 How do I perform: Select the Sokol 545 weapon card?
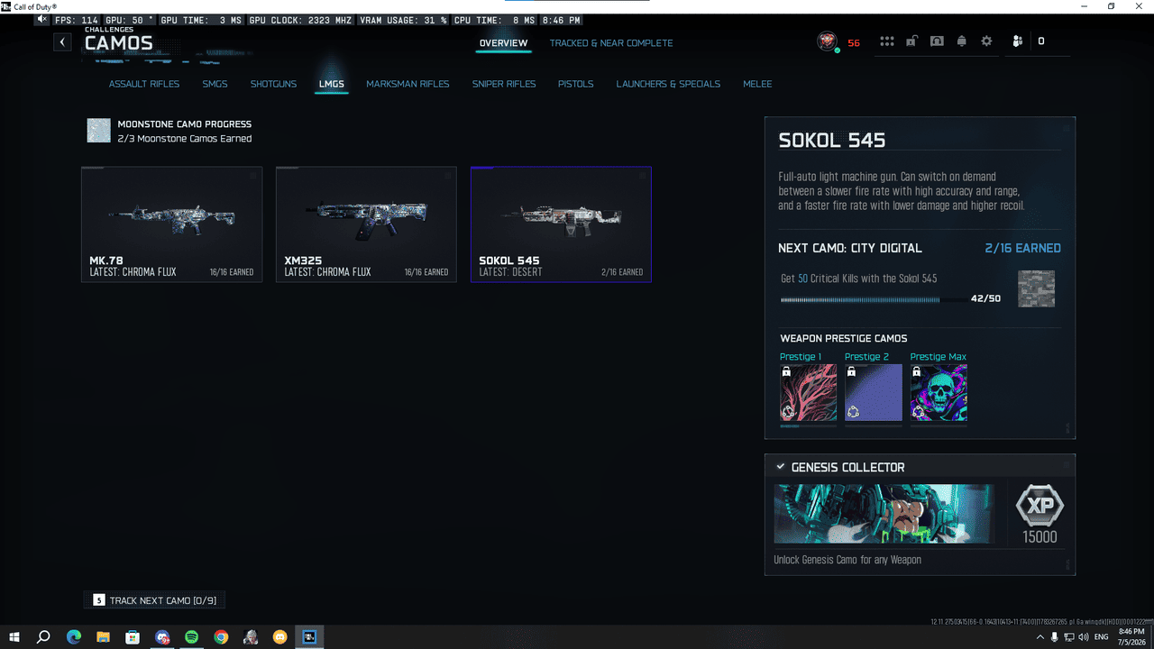click(561, 224)
